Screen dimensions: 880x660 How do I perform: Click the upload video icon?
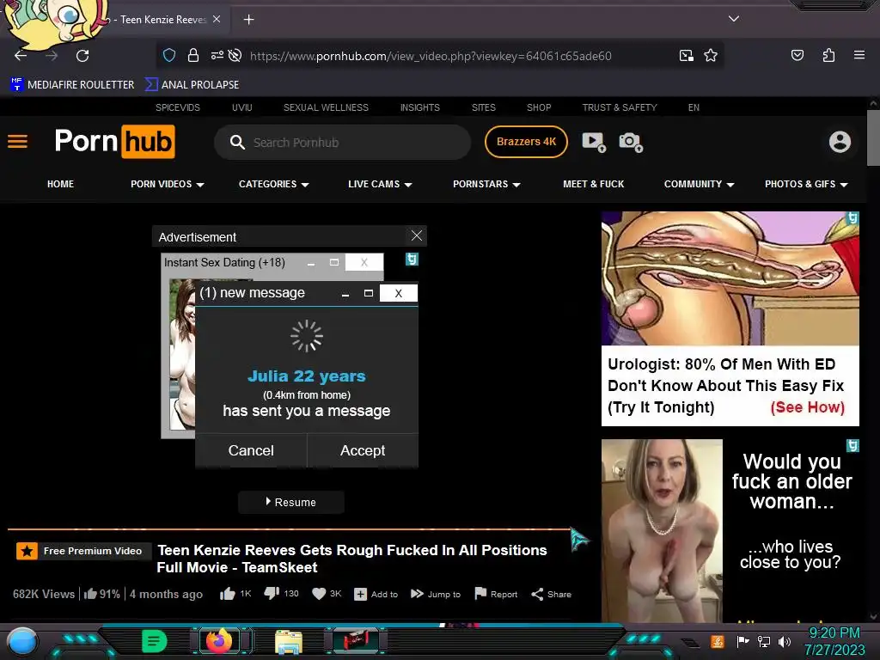point(594,142)
